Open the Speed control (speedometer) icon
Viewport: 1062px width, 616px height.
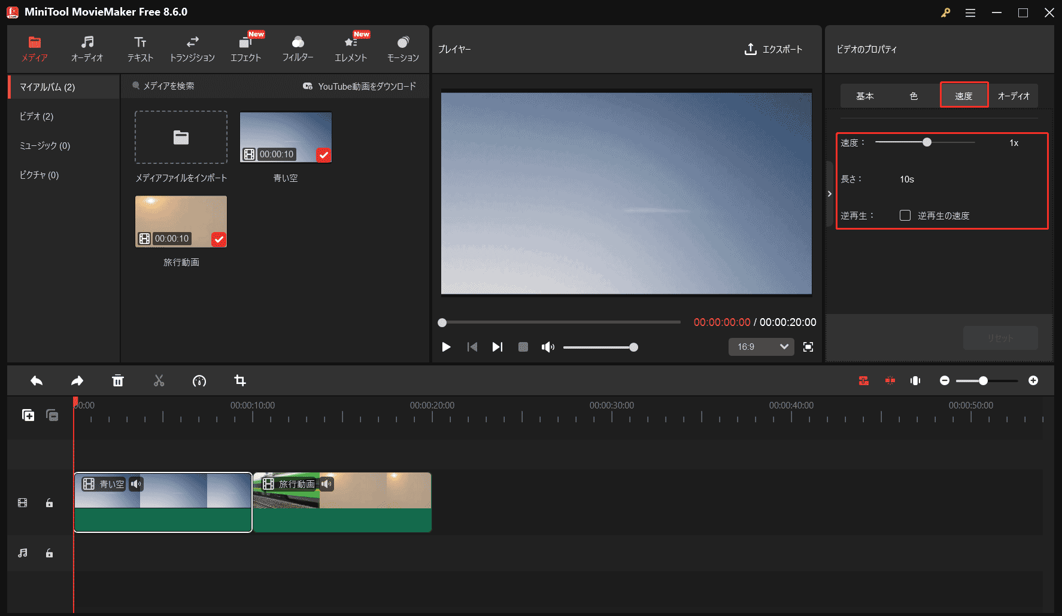click(x=199, y=380)
